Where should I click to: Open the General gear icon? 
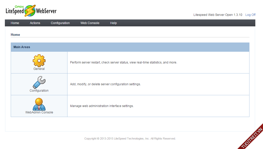(x=39, y=60)
